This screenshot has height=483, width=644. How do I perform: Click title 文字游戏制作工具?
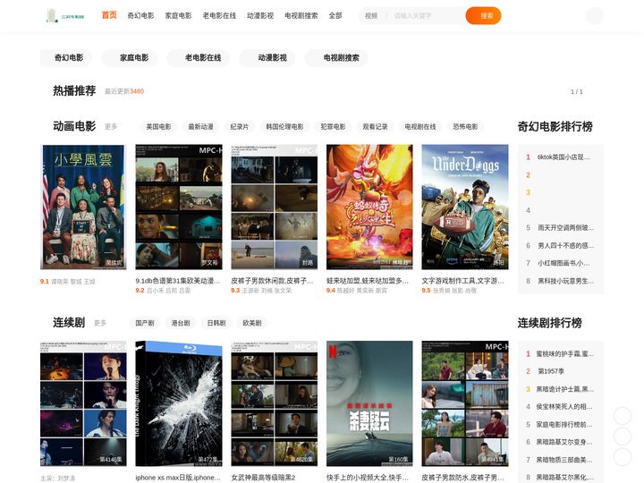click(x=463, y=281)
